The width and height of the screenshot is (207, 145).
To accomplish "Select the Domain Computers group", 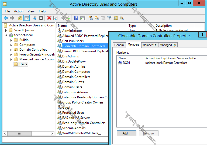I will [74, 72].
